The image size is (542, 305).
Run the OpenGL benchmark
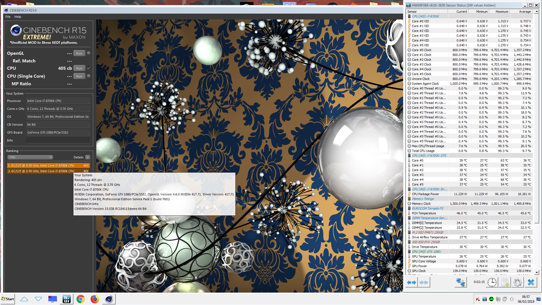point(79,53)
